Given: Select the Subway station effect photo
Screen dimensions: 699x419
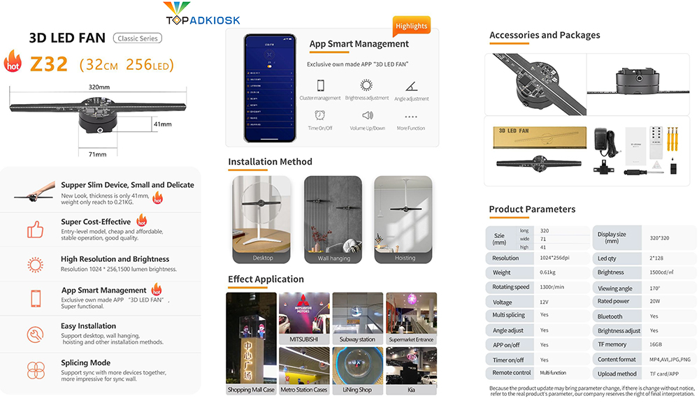Looking at the screenshot, I should (x=357, y=318).
